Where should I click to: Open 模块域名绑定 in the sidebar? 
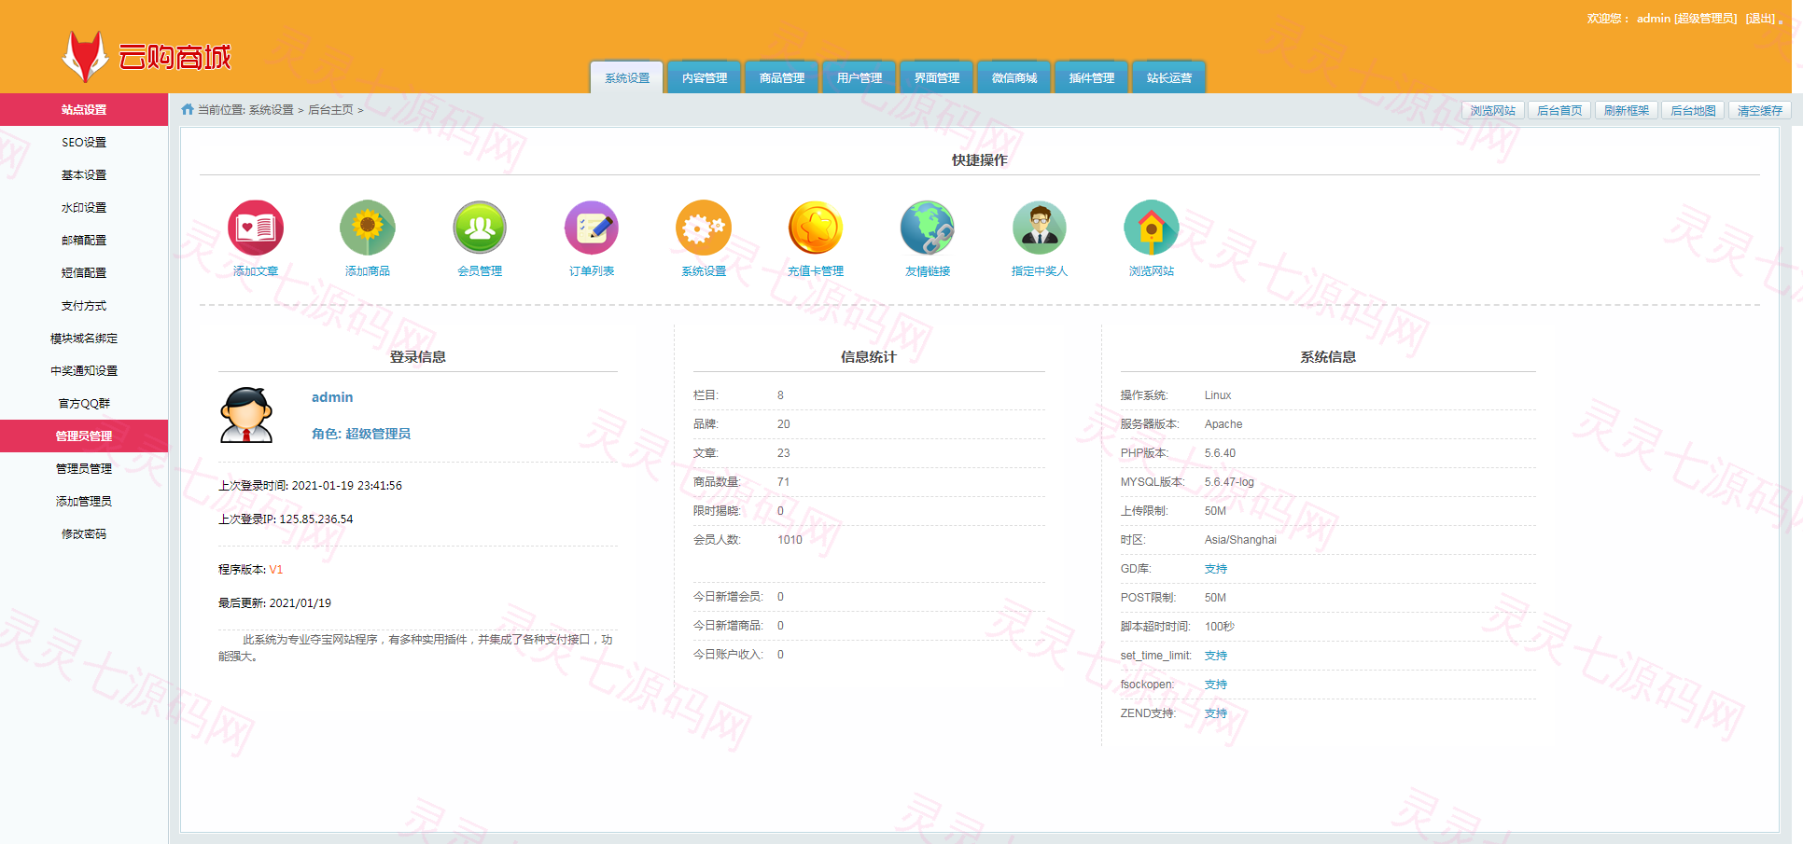[x=84, y=338]
